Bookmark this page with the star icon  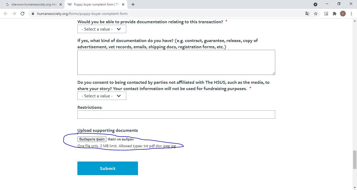[x=316, y=14]
